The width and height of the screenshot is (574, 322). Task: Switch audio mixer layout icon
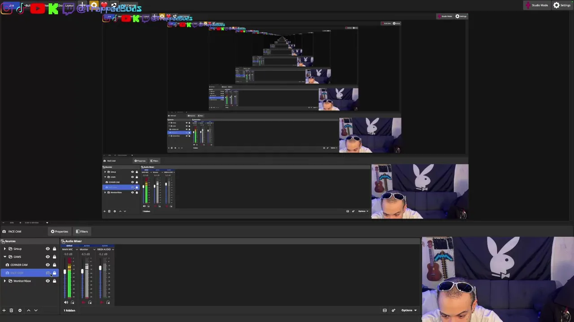[x=385, y=310]
